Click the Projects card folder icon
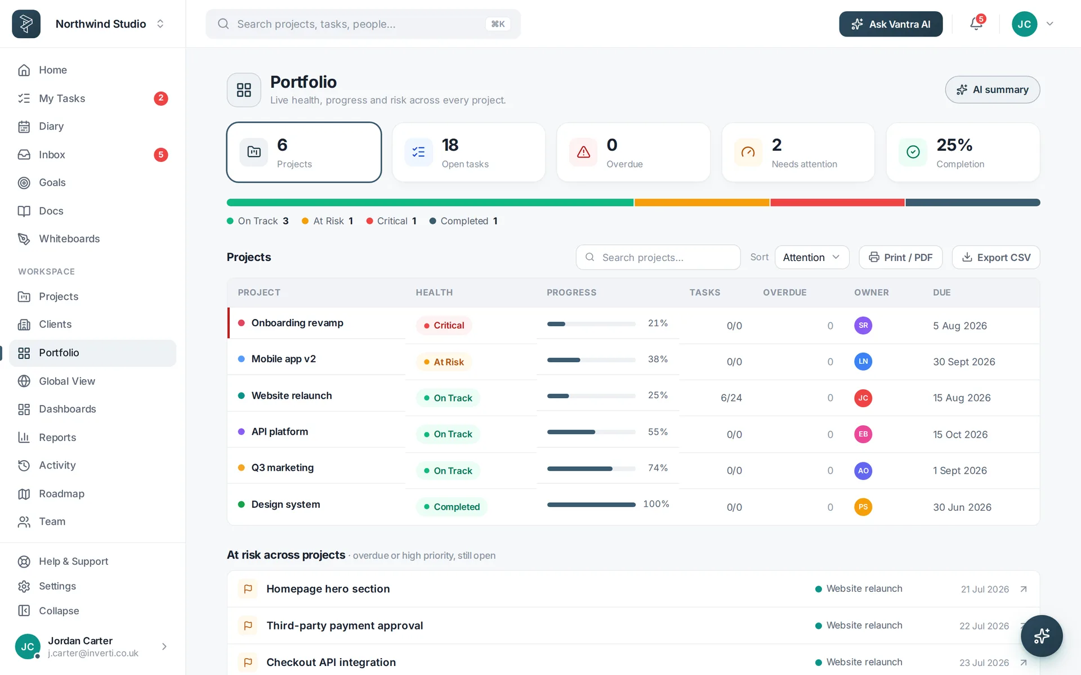 tap(254, 152)
